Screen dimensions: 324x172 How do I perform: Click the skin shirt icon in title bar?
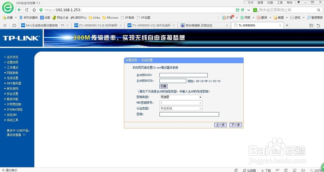pyautogui.click(x=298, y=2)
